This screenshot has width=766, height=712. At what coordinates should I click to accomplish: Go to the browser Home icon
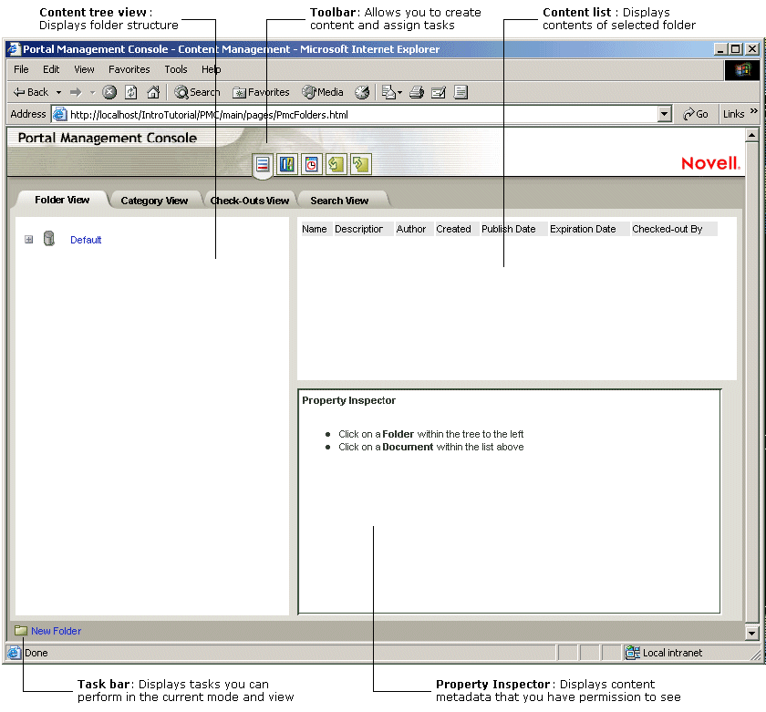[153, 92]
